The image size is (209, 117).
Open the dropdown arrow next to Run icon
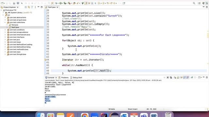click(62, 3)
